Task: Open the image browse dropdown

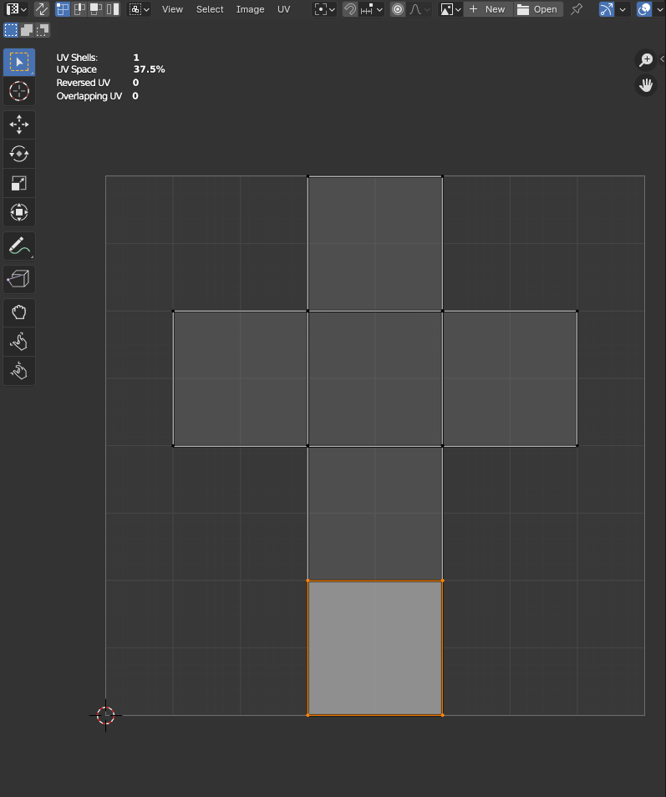Action: pos(451,9)
